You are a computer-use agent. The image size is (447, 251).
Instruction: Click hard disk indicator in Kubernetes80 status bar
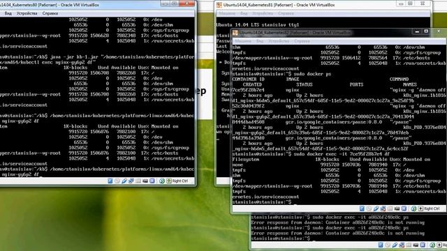point(110,181)
